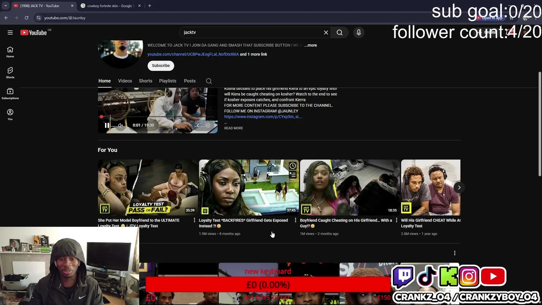Go back in browser history
Viewport: 542px width, 305px height.
click(x=6, y=18)
